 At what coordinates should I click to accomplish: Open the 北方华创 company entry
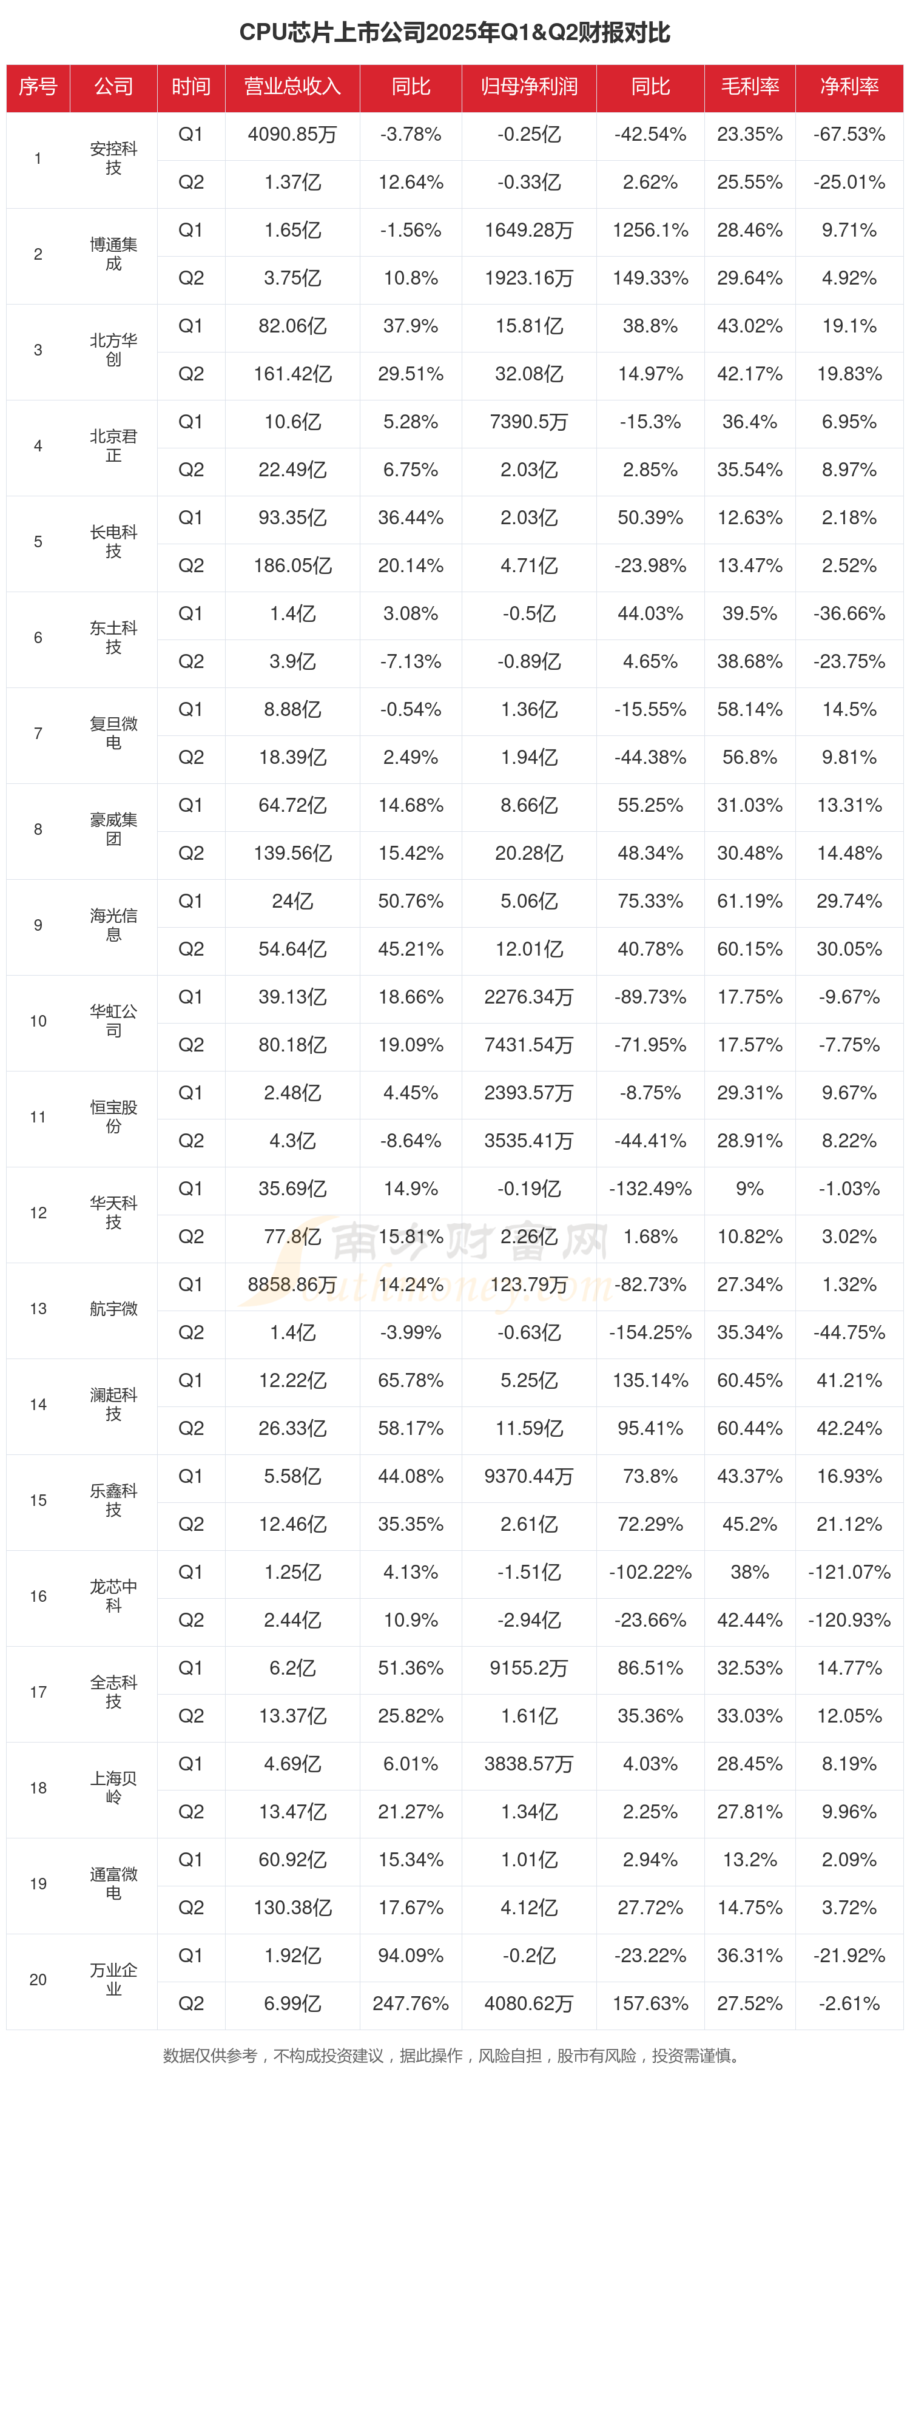[x=113, y=350]
